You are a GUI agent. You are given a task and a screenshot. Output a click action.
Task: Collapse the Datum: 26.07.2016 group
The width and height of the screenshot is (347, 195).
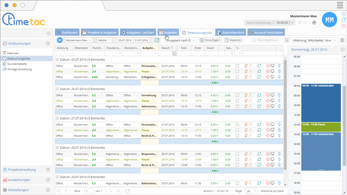pos(57,89)
